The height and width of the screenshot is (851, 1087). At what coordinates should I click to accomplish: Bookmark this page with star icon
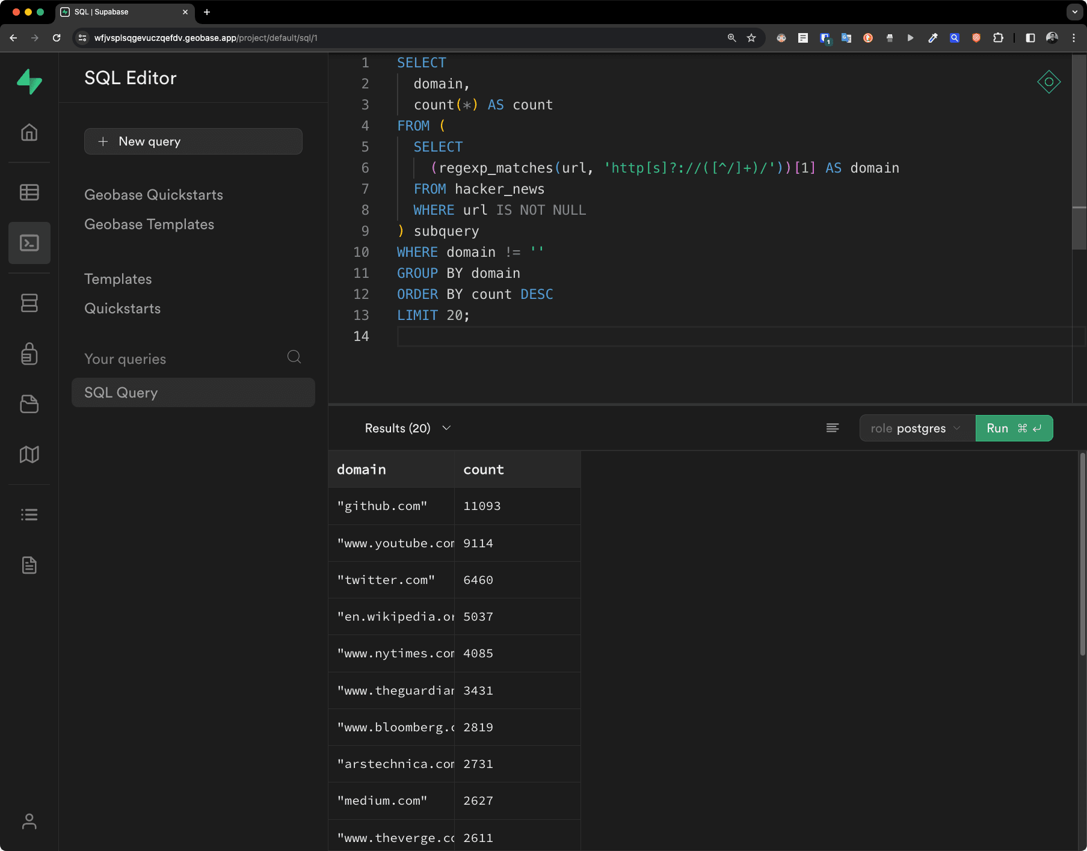751,38
